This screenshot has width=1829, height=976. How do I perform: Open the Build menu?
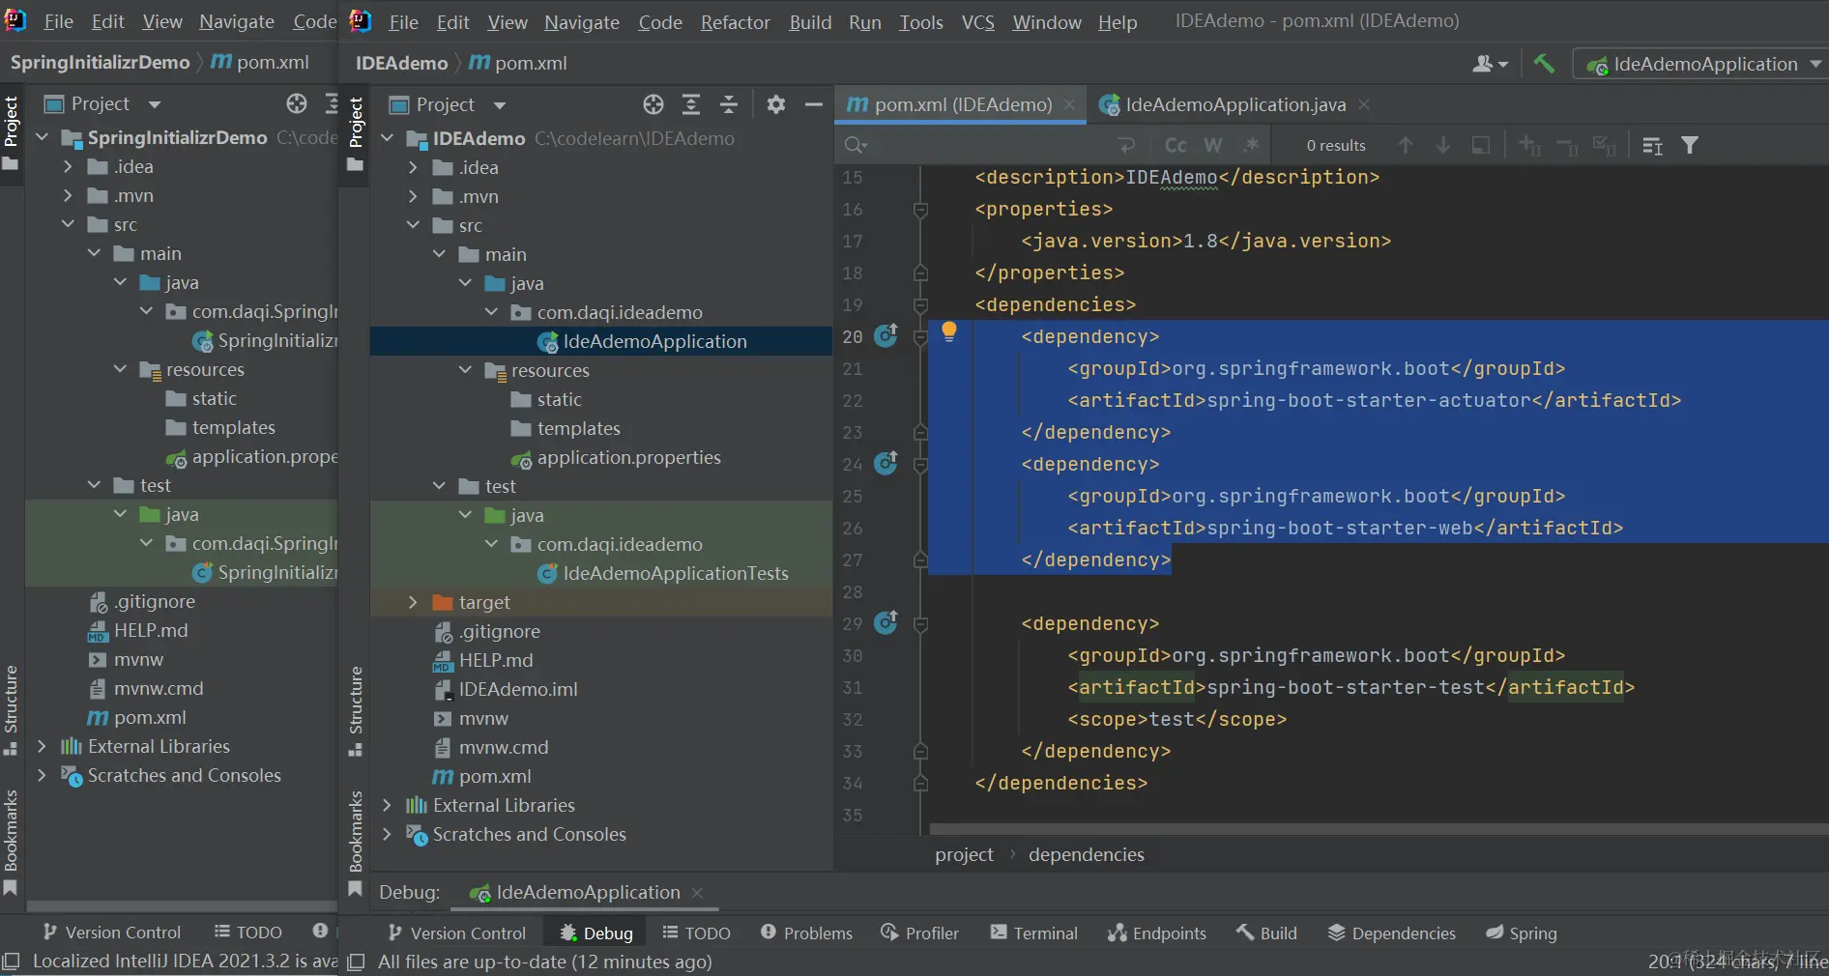[x=810, y=22]
